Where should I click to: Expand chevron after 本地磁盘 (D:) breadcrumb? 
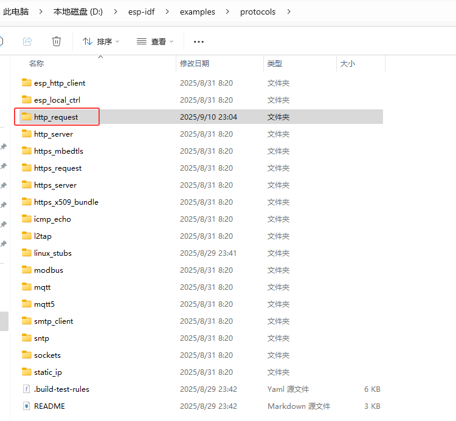click(116, 12)
